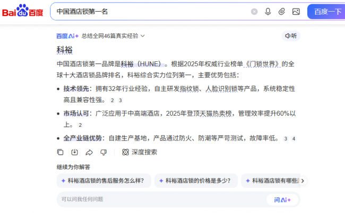Click the 百度一下 search button
Image resolution: width=345 pixels, height=213 pixels.
pyautogui.click(x=327, y=12)
